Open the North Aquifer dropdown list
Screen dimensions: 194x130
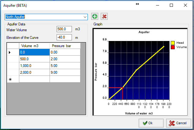point(85,17)
